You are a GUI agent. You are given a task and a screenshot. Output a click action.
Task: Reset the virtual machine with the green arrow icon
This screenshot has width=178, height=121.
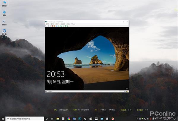pyautogui.click(x=59, y=26)
